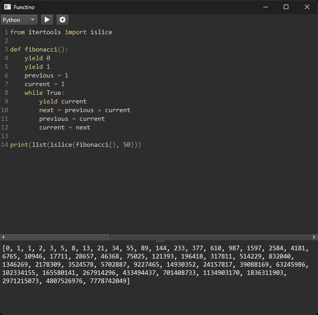The image size is (318, 315).
Task: Click output value 4181
Action: tap(298, 248)
